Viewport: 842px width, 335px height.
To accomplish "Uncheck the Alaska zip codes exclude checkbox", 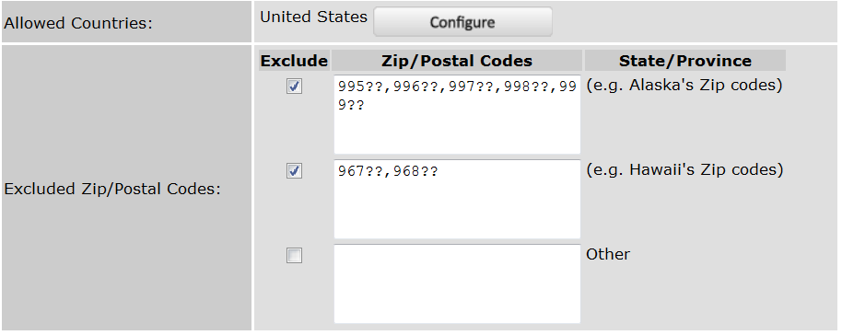I will pos(294,86).
